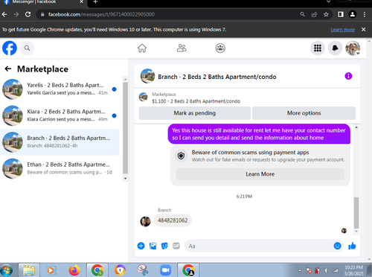The image size is (372, 277).
Task: Click the listing thumbnail in chat header
Action: pyautogui.click(x=147, y=76)
